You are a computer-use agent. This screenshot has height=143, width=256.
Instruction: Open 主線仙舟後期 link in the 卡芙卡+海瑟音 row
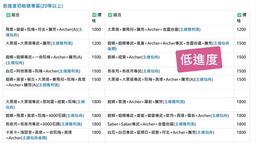pos(34,138)
